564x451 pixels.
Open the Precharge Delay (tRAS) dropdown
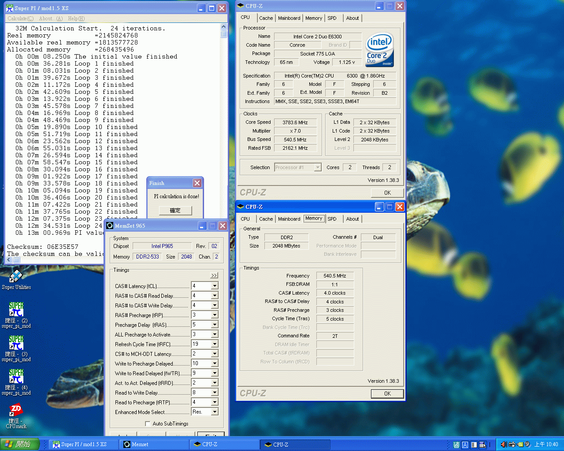click(x=215, y=325)
